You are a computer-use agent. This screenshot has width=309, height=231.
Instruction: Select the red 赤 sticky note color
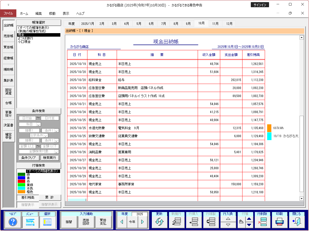tap(28, 181)
